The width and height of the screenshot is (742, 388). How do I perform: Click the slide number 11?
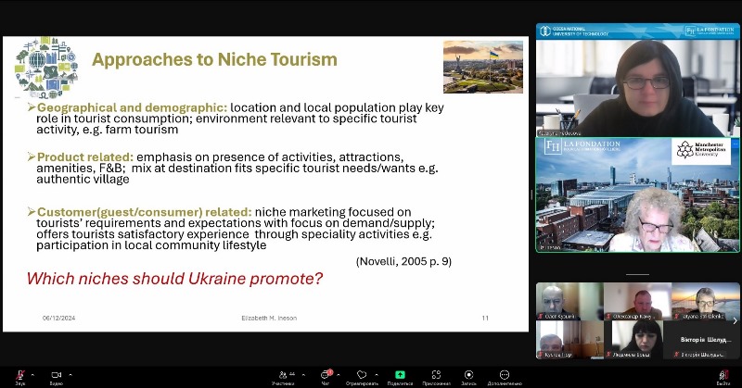coord(485,318)
